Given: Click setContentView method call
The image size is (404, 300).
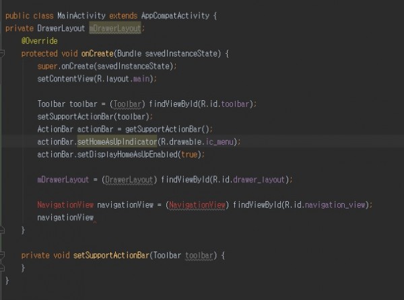Looking at the screenshot, I should [x=65, y=79].
